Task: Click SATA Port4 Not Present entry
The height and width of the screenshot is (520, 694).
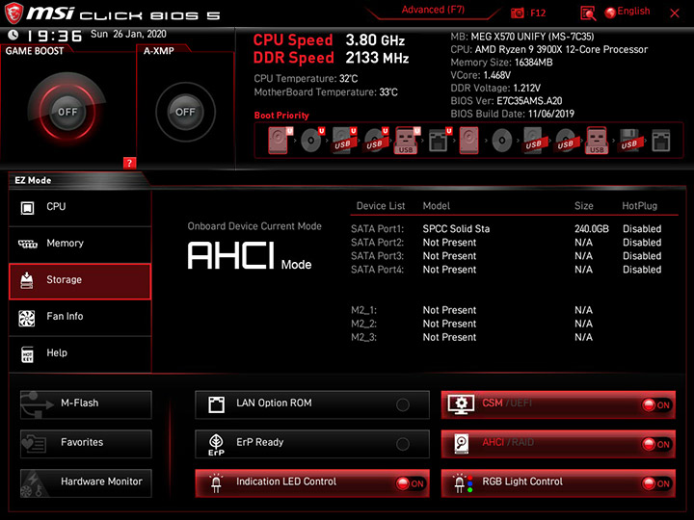Action: click(x=449, y=270)
